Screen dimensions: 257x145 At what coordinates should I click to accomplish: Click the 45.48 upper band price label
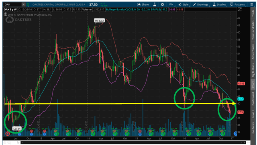(241, 84)
